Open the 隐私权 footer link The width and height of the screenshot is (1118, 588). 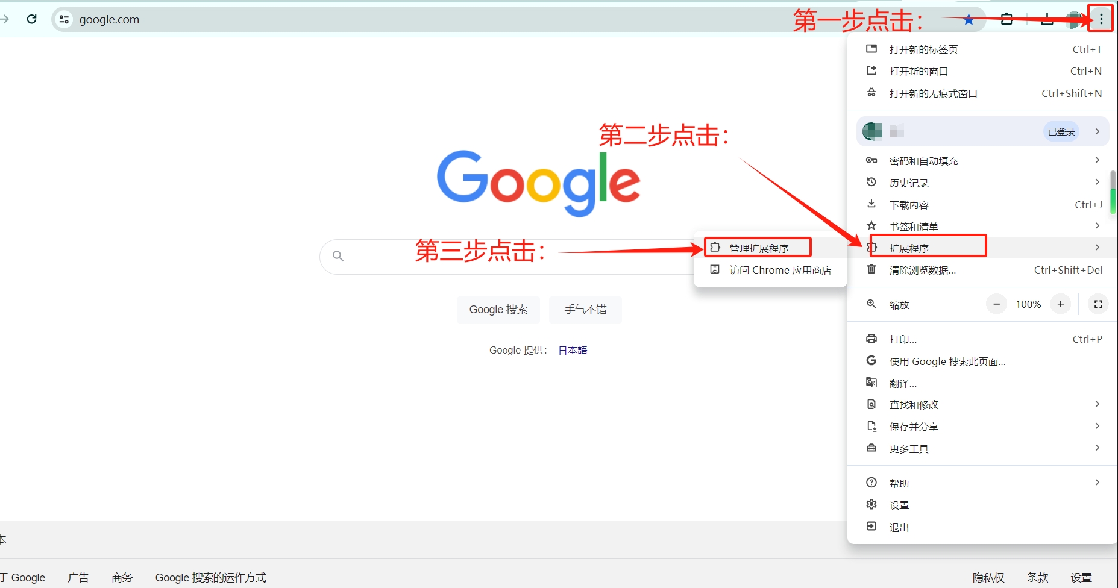tap(988, 577)
